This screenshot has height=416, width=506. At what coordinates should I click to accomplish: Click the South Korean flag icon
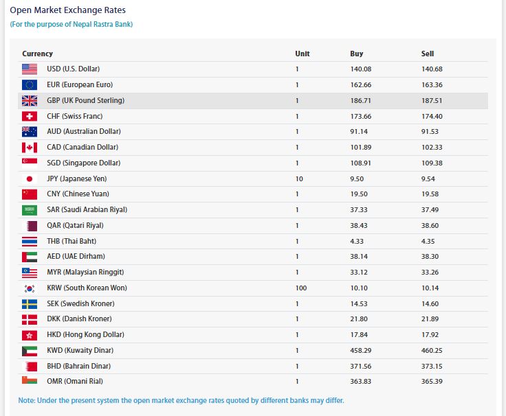pos(30,288)
